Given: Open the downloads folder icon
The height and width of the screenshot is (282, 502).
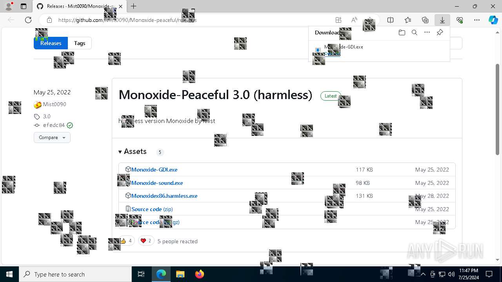Looking at the screenshot, I should point(402,33).
